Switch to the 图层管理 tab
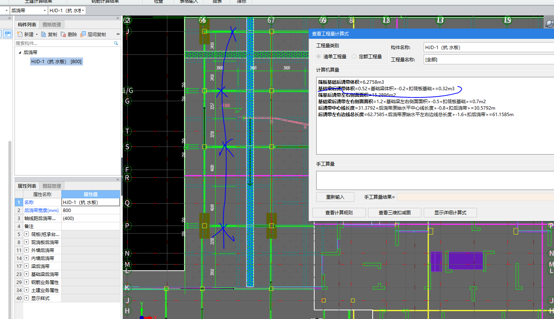Image resolution: width=554 pixels, height=319 pixels. 52,186
